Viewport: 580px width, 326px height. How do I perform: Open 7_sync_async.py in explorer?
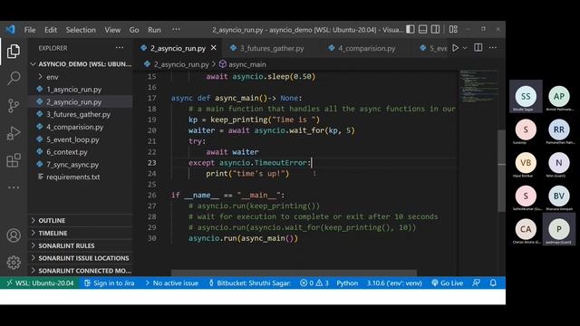[x=81, y=165]
